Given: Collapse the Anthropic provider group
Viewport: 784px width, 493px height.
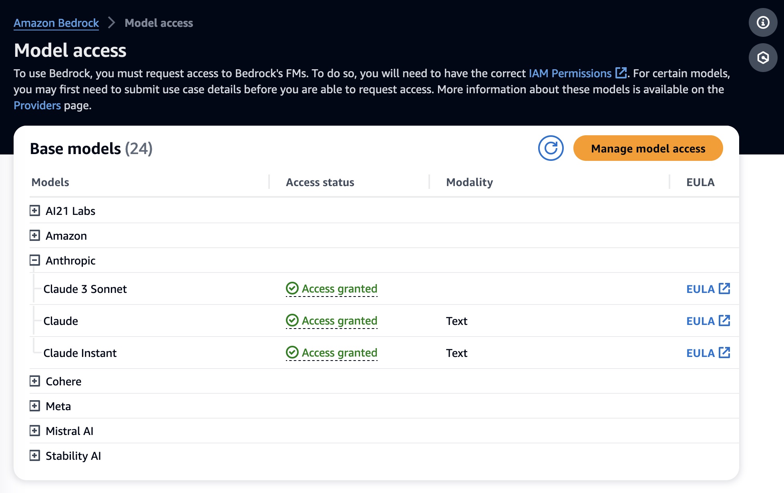Looking at the screenshot, I should point(35,261).
